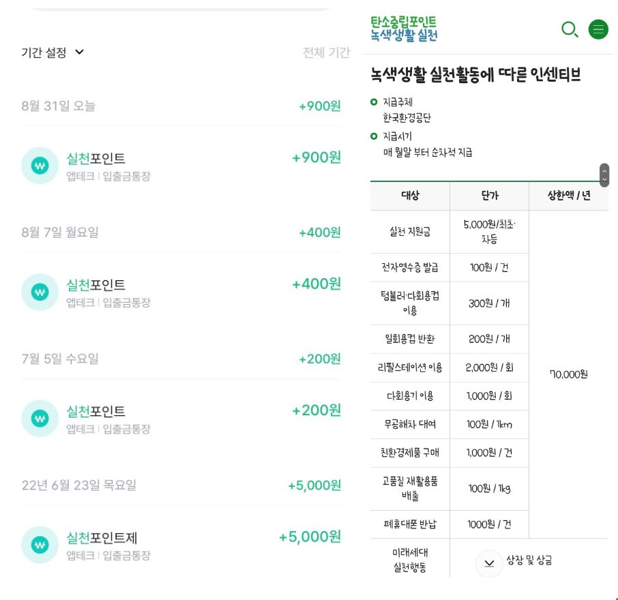
Task: Click the W icon beside 실천포인트 under August 31
Action: (x=40, y=165)
